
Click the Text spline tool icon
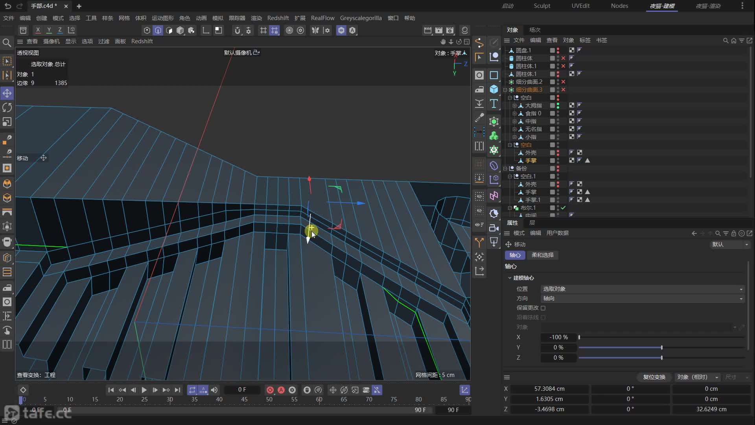click(494, 103)
